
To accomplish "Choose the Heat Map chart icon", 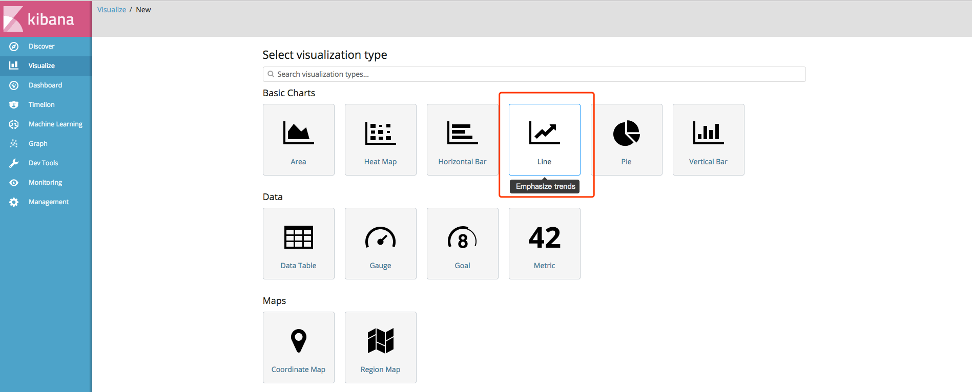I will [380, 133].
